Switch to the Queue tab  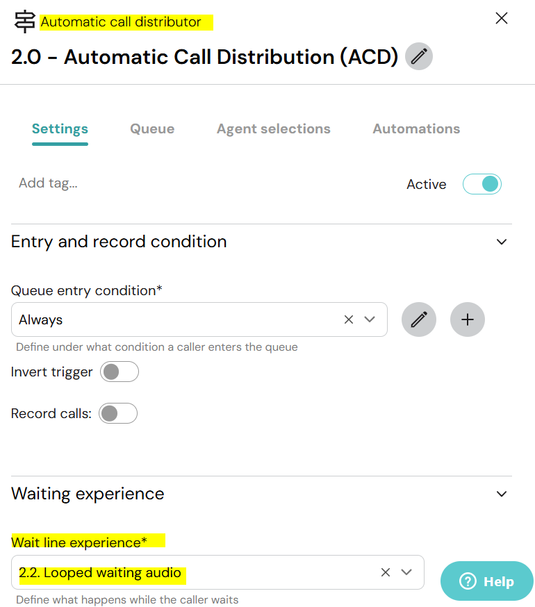coord(152,128)
